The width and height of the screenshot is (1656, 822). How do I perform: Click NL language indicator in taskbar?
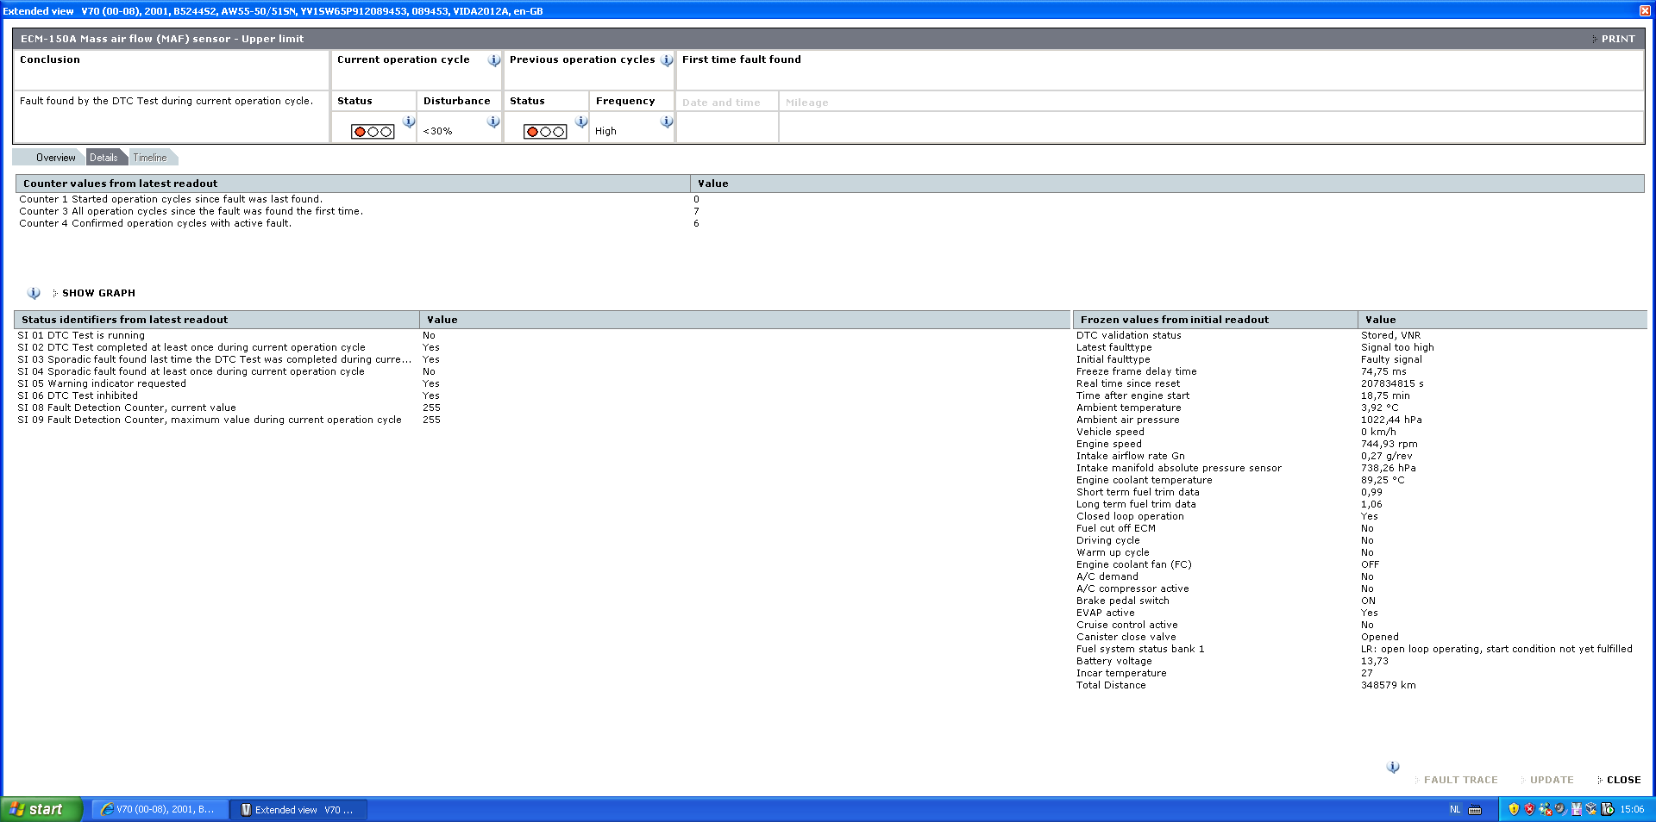pyautogui.click(x=1456, y=809)
